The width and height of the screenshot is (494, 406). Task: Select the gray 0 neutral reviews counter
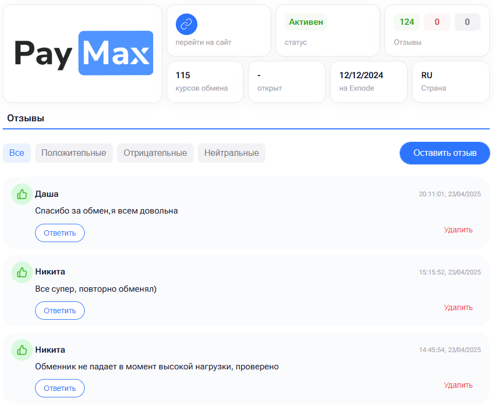point(467,22)
